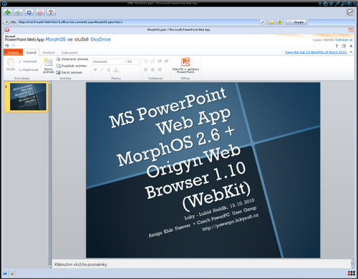Click the browser back arrow button

8,12
